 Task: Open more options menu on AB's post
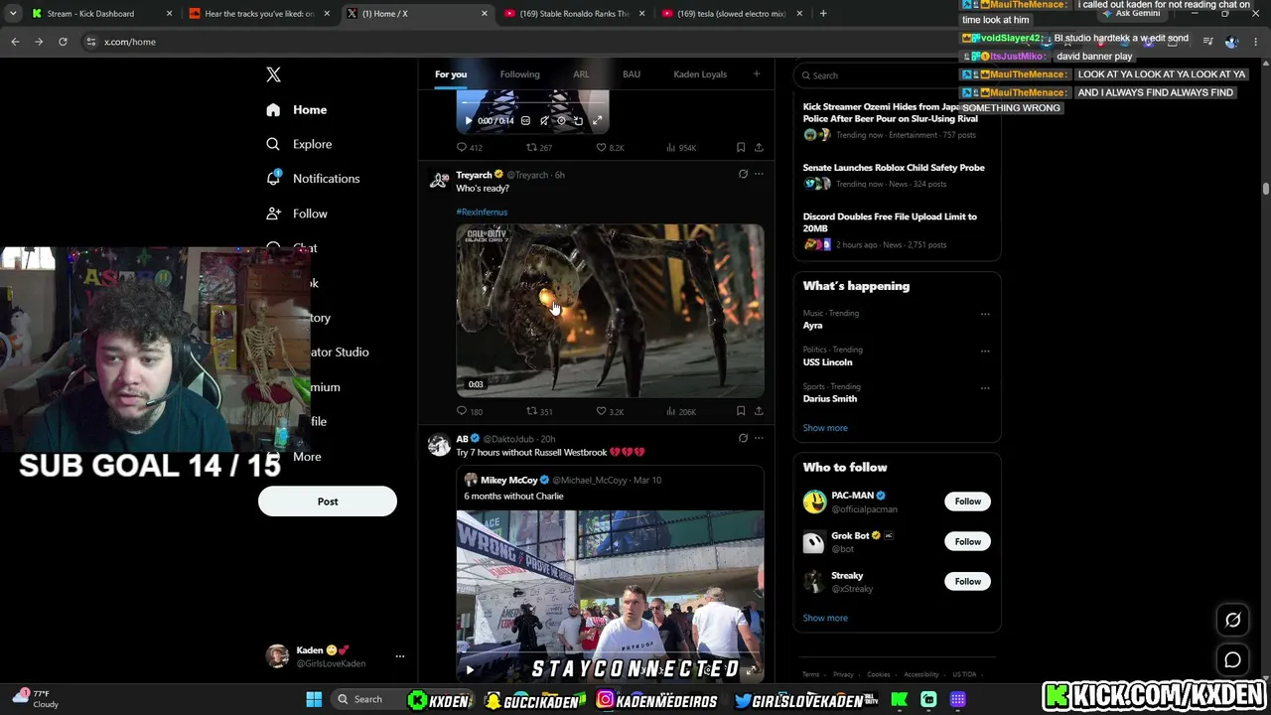[759, 439]
